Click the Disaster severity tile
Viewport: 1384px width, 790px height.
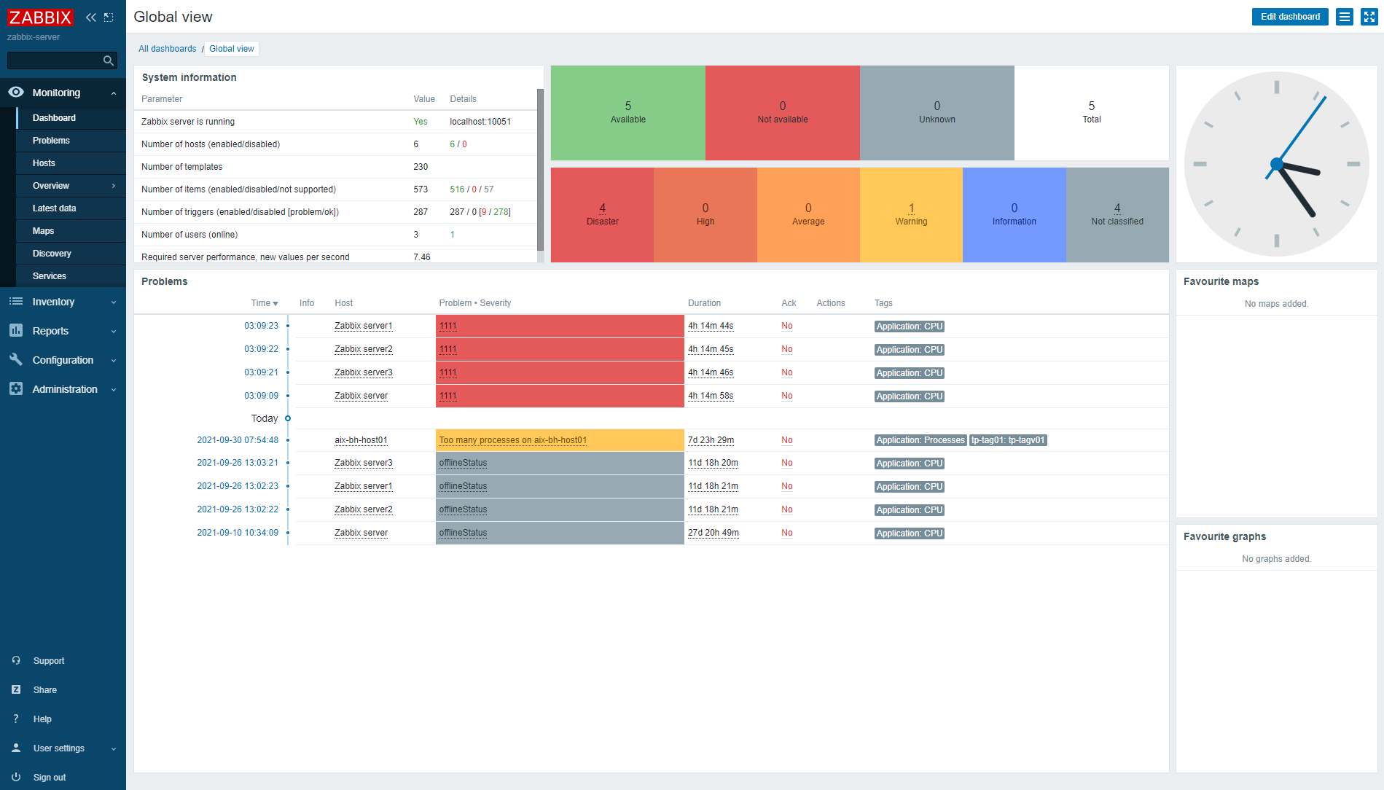tap(603, 215)
